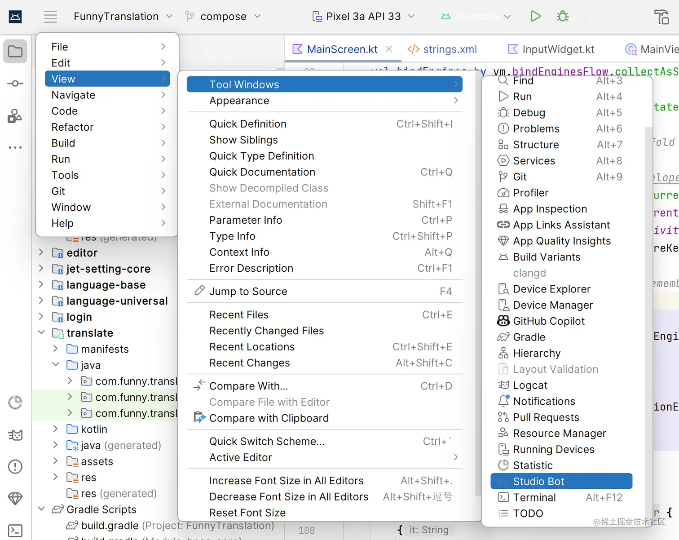Open Terminal from Tool Windows list

(561, 497)
